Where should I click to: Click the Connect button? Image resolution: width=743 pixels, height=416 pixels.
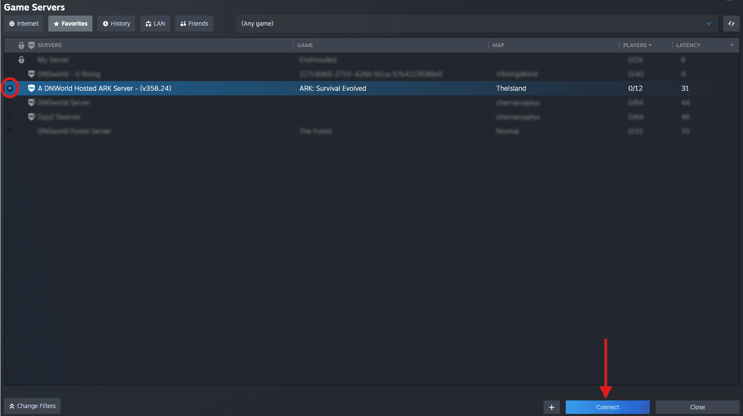pos(608,407)
